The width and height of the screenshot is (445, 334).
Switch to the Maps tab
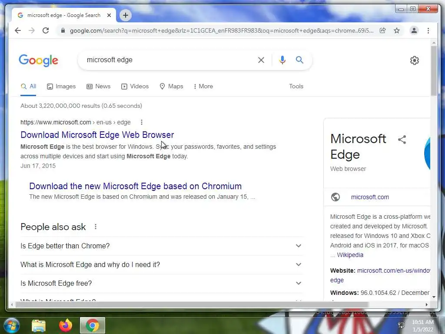pyautogui.click(x=171, y=87)
